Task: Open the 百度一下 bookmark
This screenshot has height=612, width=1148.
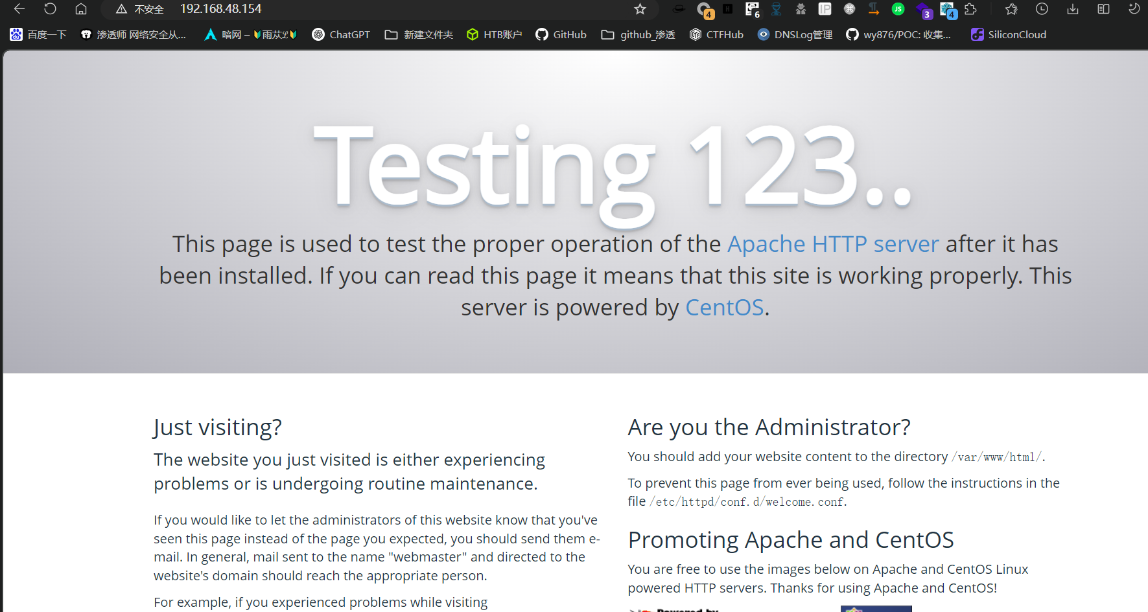Action: pos(38,34)
